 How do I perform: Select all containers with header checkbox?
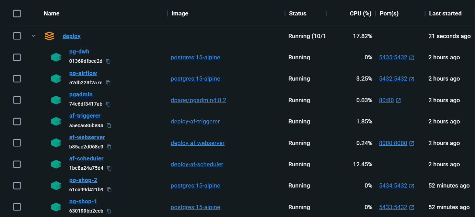[17, 14]
